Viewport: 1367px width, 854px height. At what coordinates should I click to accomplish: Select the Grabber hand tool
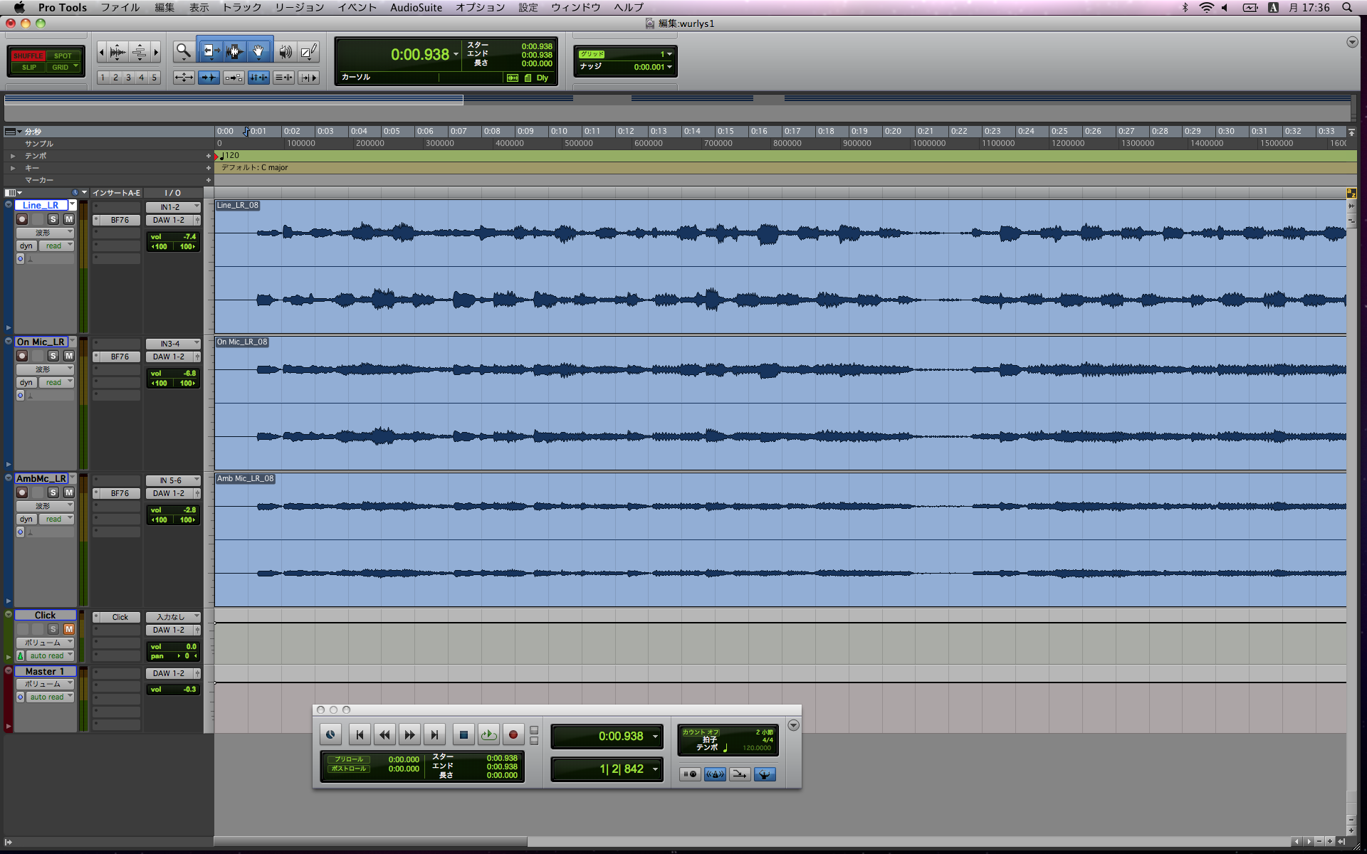click(x=259, y=51)
